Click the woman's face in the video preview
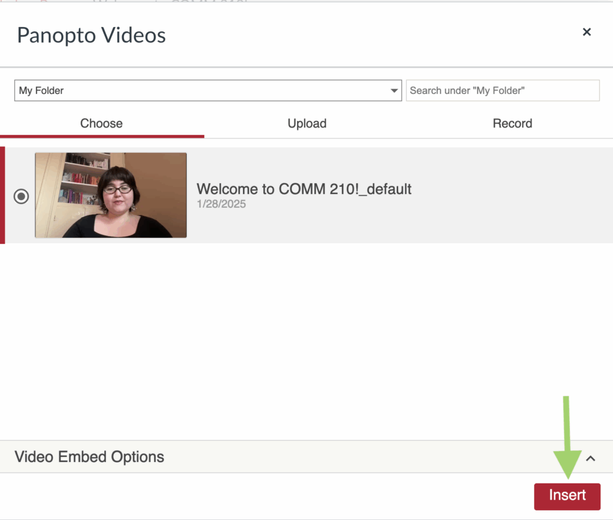This screenshot has height=520, width=613. pos(118,192)
